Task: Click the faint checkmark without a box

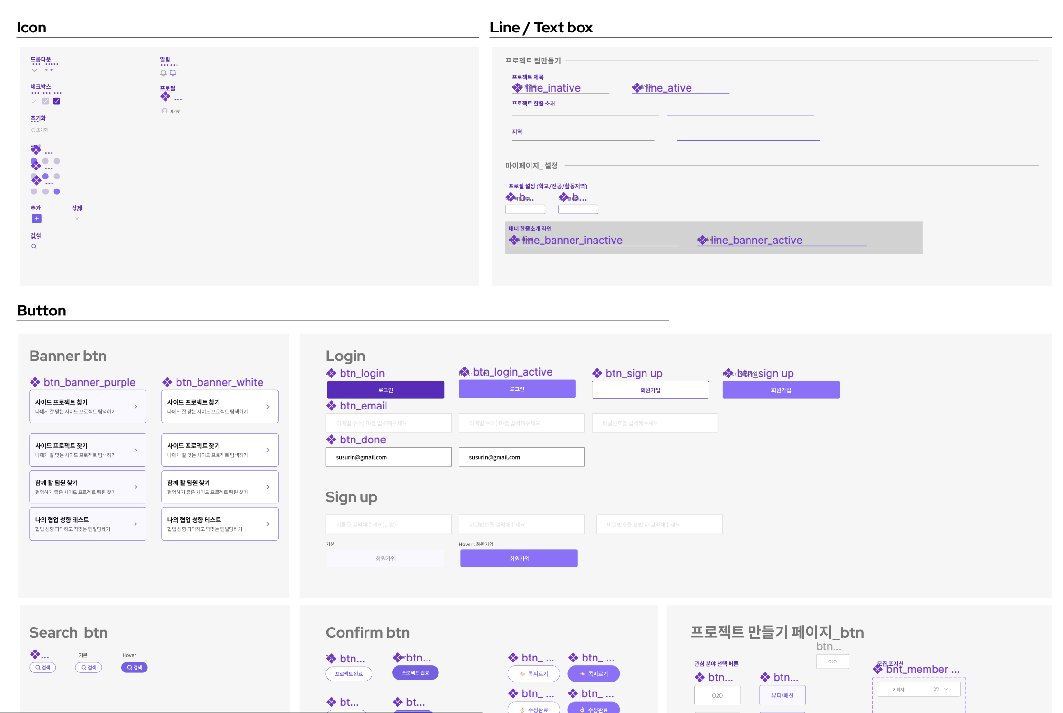Action: (34, 101)
